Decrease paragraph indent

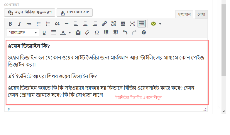tap(106, 32)
